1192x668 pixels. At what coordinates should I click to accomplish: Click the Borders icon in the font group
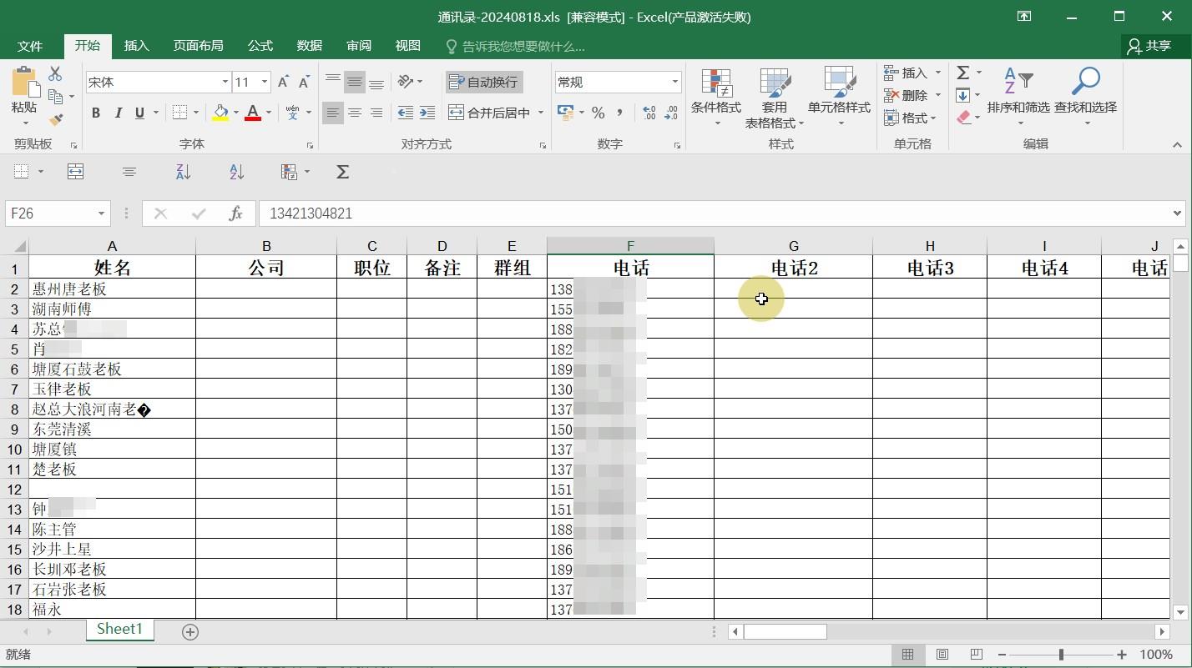(179, 113)
